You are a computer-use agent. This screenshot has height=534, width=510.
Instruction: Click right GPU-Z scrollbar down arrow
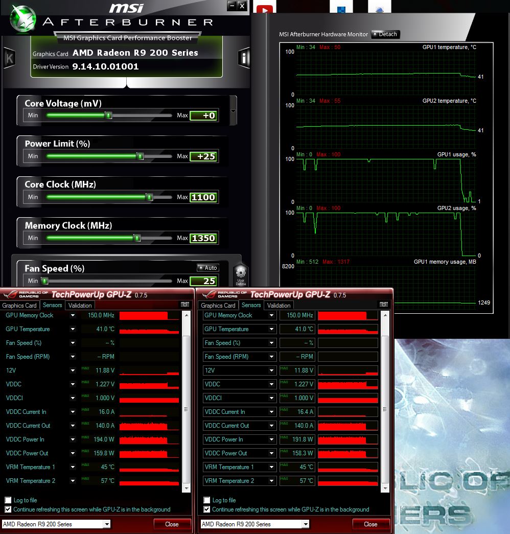[385, 489]
